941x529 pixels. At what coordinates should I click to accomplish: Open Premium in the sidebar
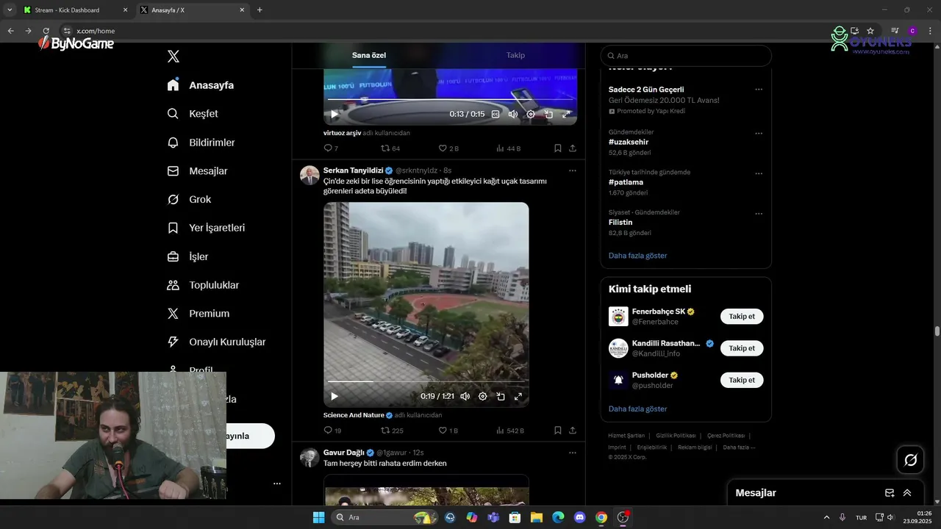(198, 314)
